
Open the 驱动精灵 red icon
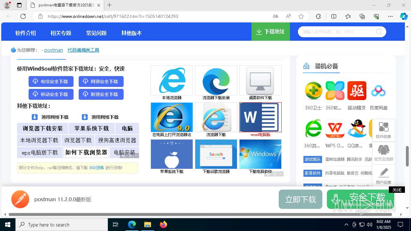357,91
